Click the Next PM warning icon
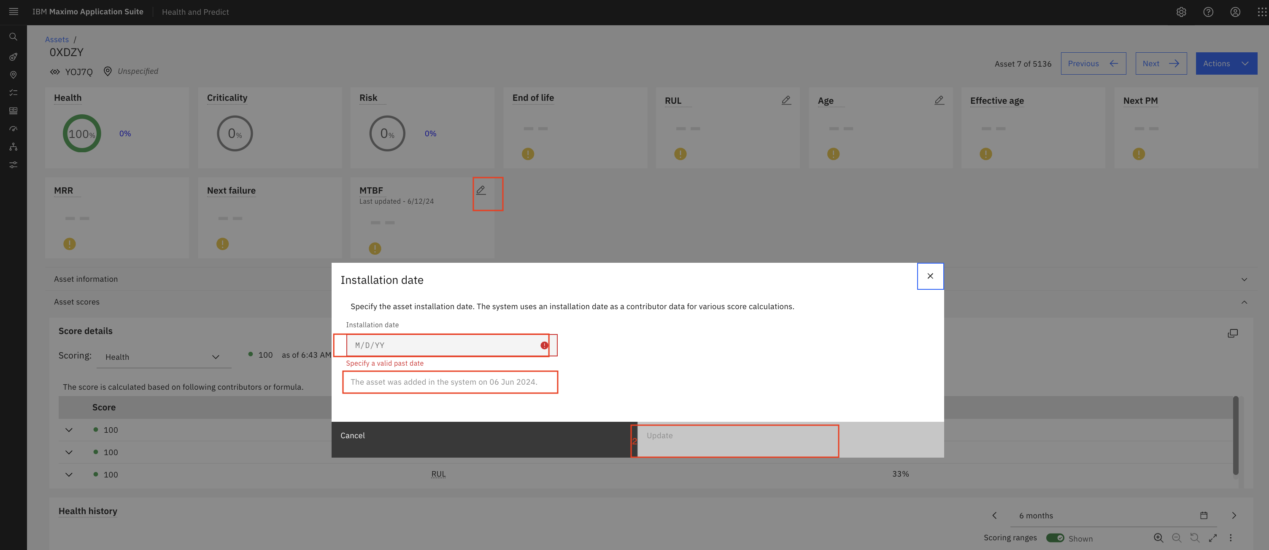The height and width of the screenshot is (550, 1269). pos(1139,154)
